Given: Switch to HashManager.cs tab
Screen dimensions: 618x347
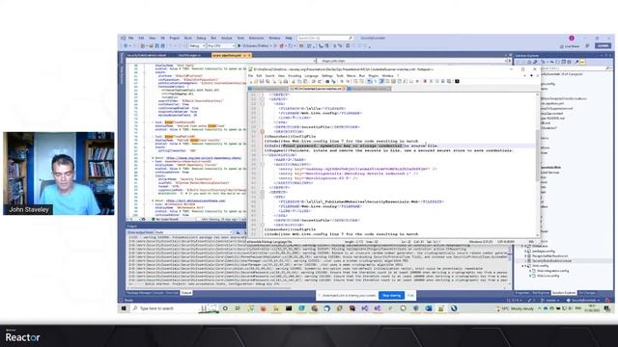Looking at the screenshot, I should 189,56.
